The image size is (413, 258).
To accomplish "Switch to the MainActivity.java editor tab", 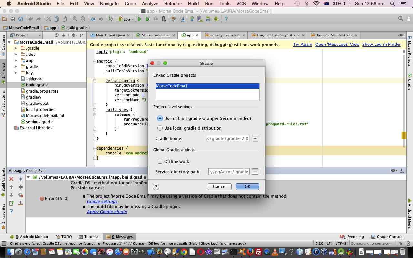I will point(110,35).
